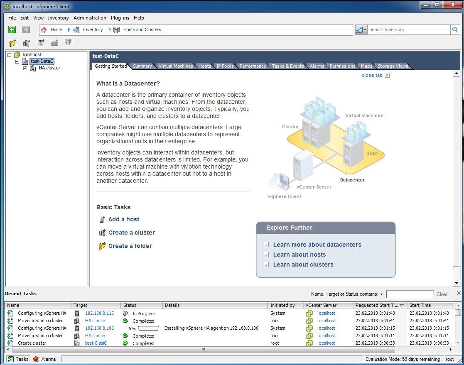Open the search type dropdown
This screenshot has height=365, width=464.
(x=361, y=29)
